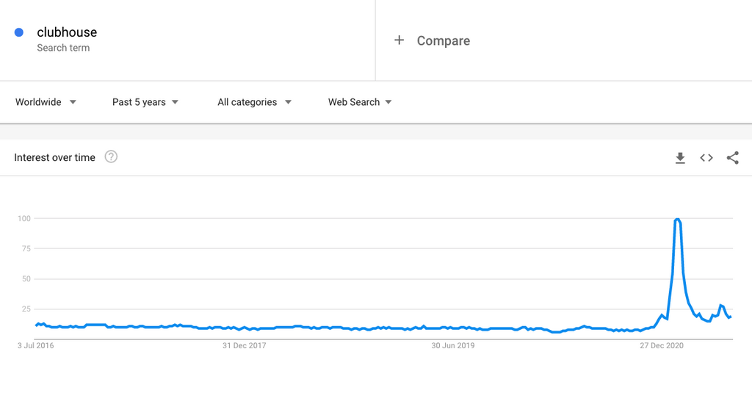Click the peak of the trend line
Image resolution: width=752 pixels, height=396 pixels.
tap(677, 219)
